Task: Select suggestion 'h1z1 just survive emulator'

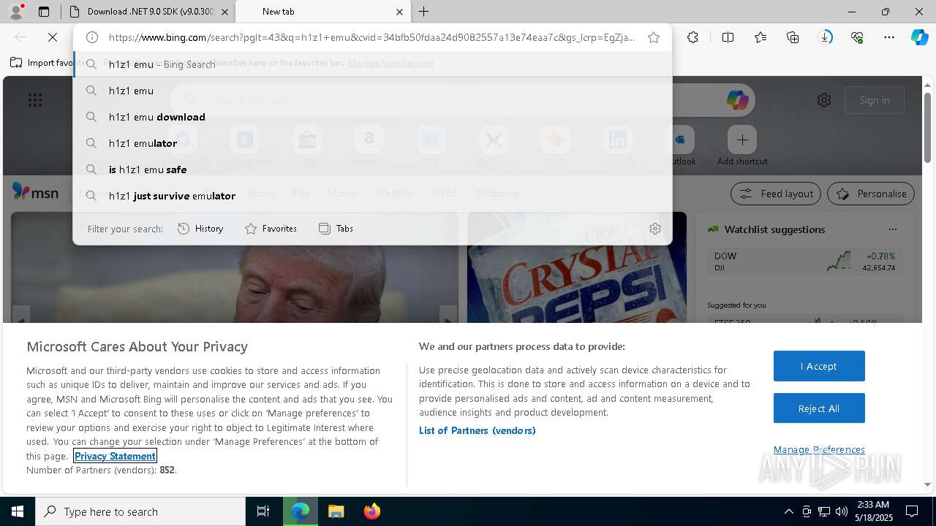Action: [372, 196]
